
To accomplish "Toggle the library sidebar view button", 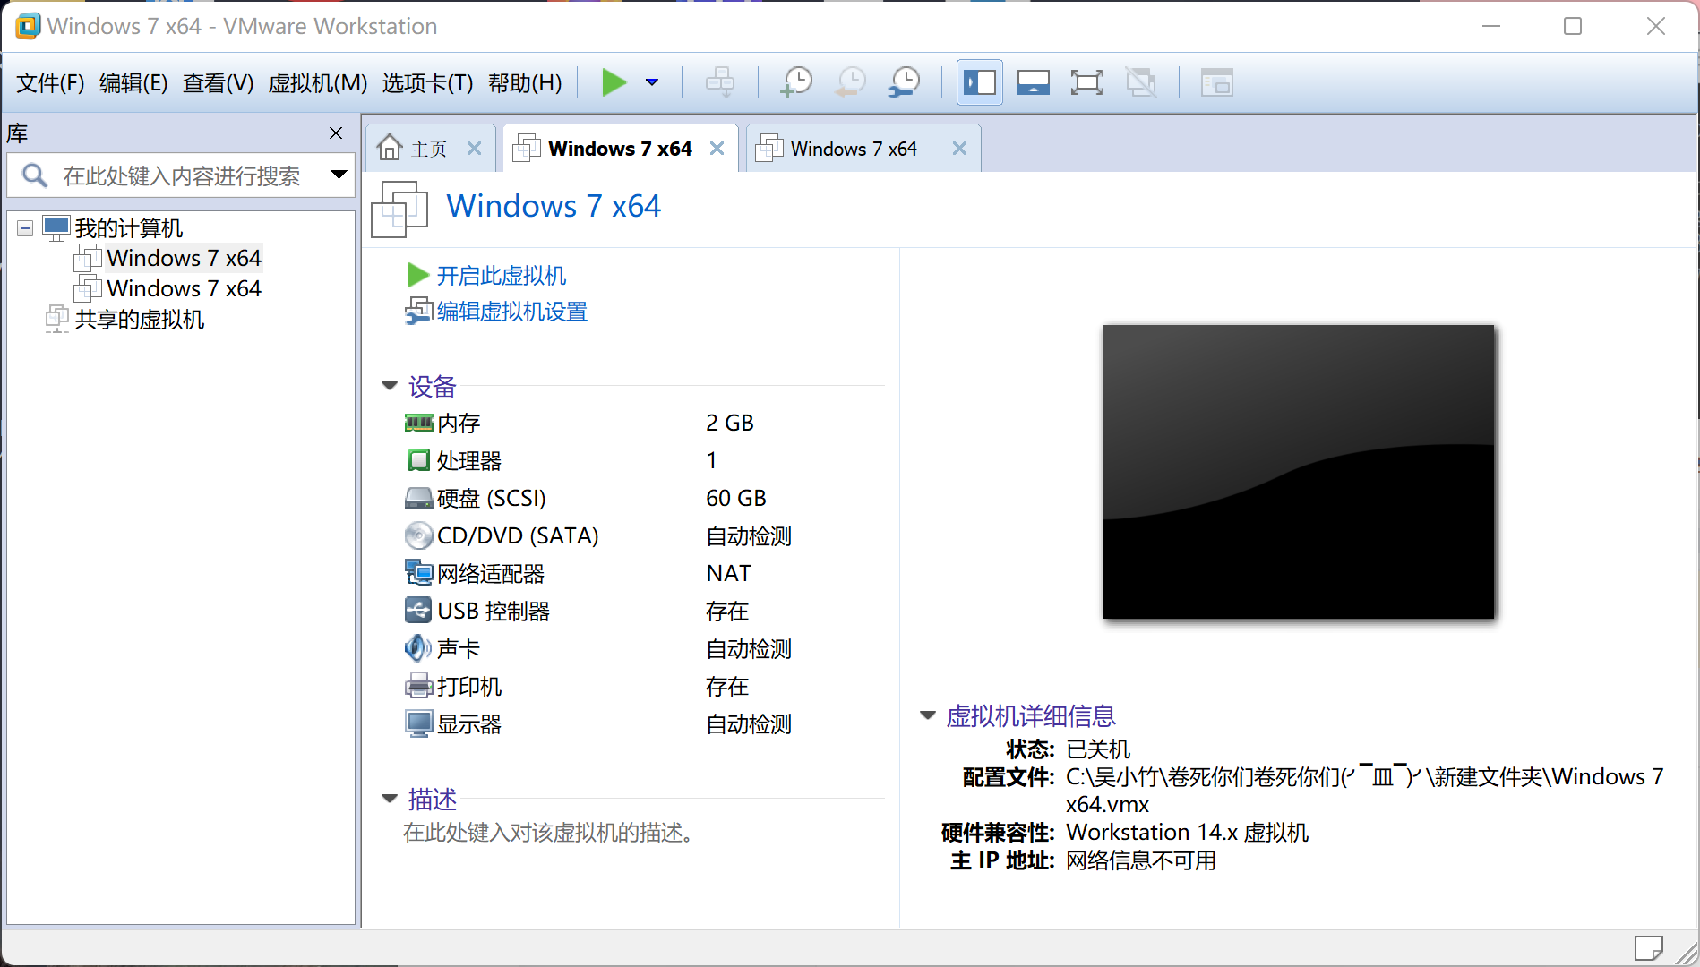I will coord(979,82).
